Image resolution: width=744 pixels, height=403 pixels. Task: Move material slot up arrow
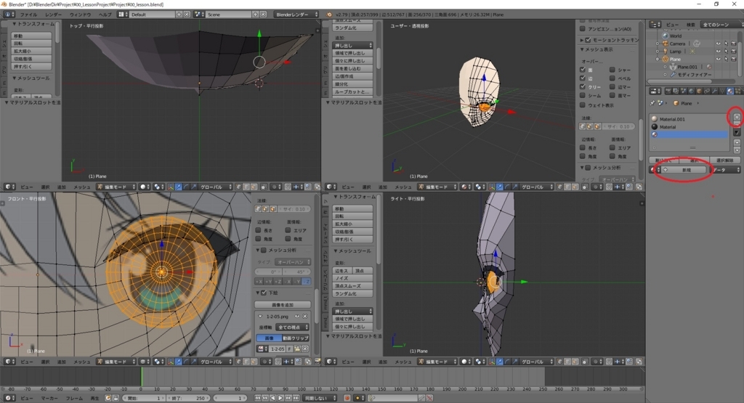click(737, 142)
